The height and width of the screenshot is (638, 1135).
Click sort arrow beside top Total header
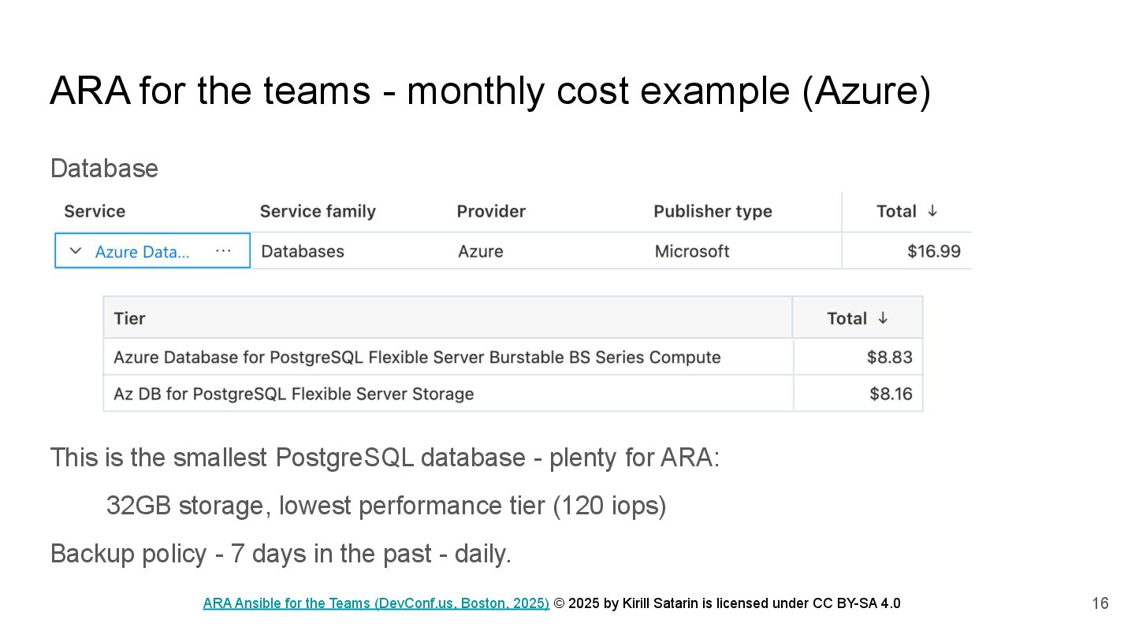(x=932, y=211)
